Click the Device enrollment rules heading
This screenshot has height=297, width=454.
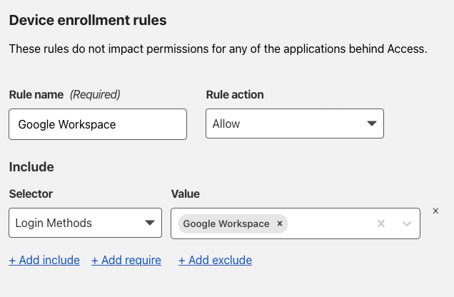(x=88, y=20)
